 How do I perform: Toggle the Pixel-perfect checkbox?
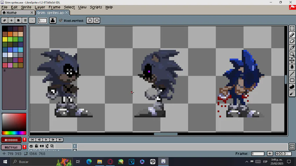pyautogui.click(x=71, y=21)
